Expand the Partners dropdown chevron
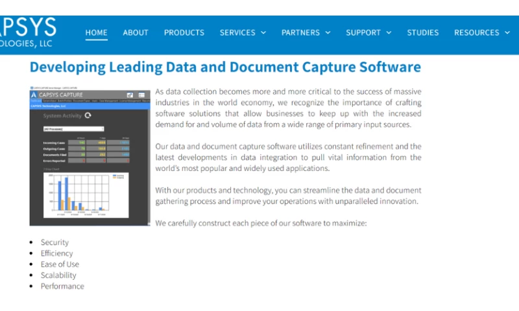The height and width of the screenshot is (311, 519). (x=328, y=32)
